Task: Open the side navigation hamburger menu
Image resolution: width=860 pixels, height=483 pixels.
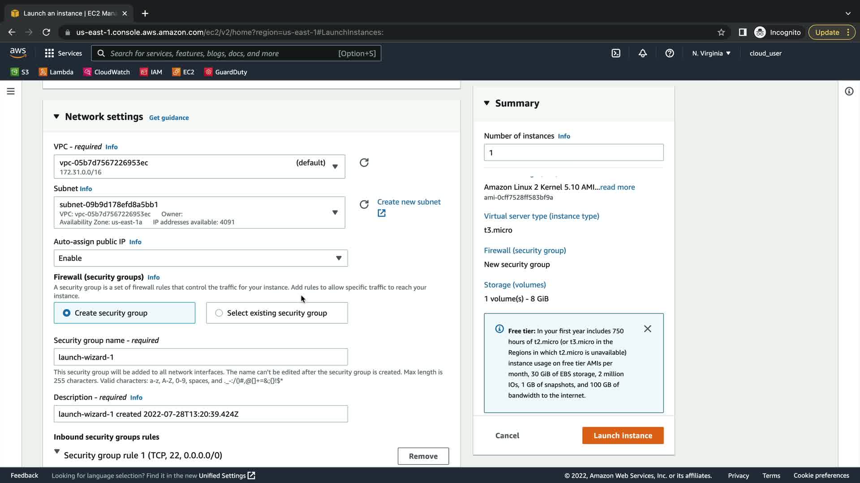Action: 11,91
